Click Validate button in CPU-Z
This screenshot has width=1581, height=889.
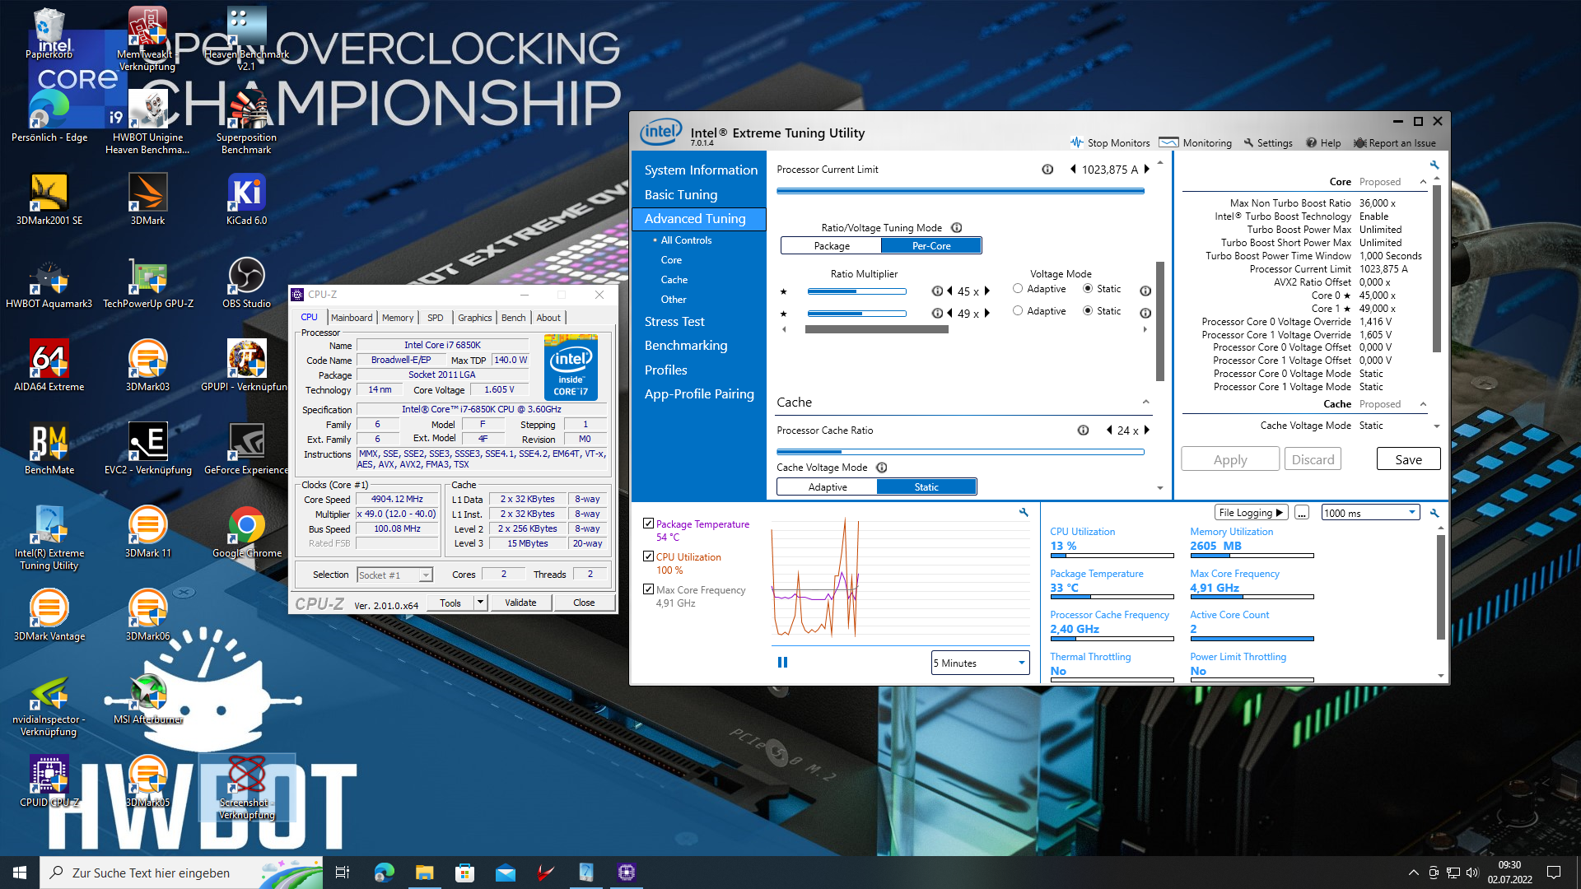(520, 603)
